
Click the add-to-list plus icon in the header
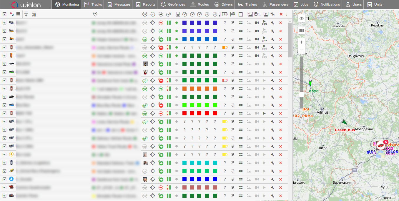pos(26,14)
